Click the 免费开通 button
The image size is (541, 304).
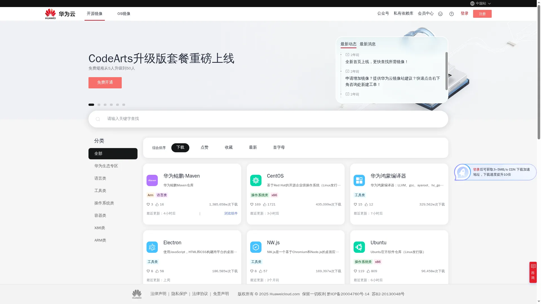(105, 82)
